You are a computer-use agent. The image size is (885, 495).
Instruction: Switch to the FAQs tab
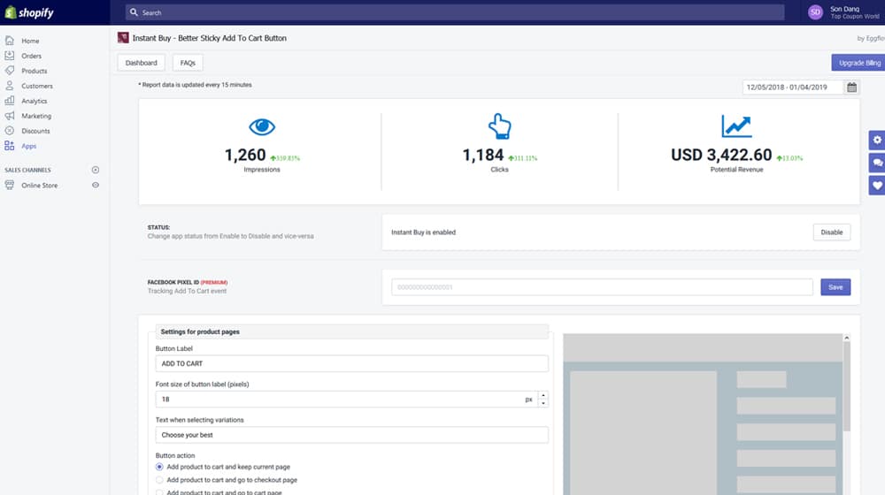(188, 63)
